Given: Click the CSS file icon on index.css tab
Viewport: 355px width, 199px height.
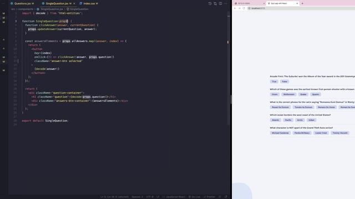Looking at the screenshot, I should 81,4.
